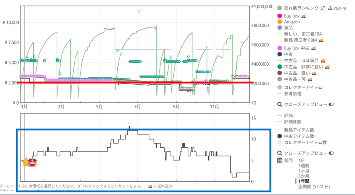Click the 1ヶ月 range option
The width and height of the screenshot is (355, 195).
[x=304, y=171]
